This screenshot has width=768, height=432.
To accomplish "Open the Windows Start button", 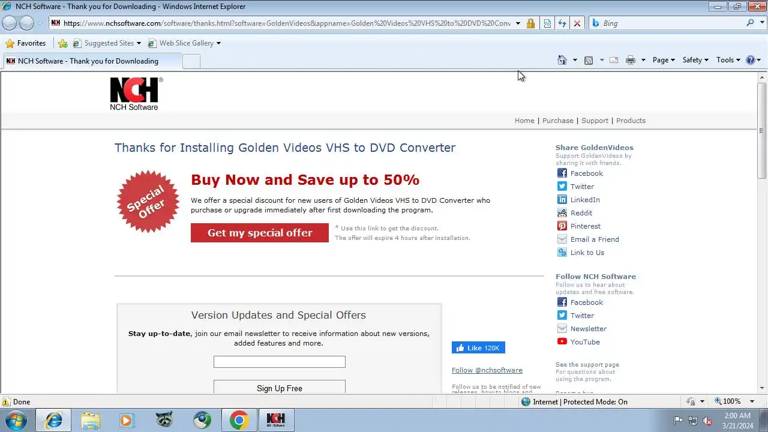I will point(16,420).
